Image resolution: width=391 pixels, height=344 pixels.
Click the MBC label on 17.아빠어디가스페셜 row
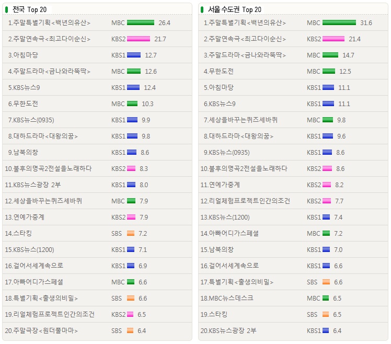click(118, 282)
